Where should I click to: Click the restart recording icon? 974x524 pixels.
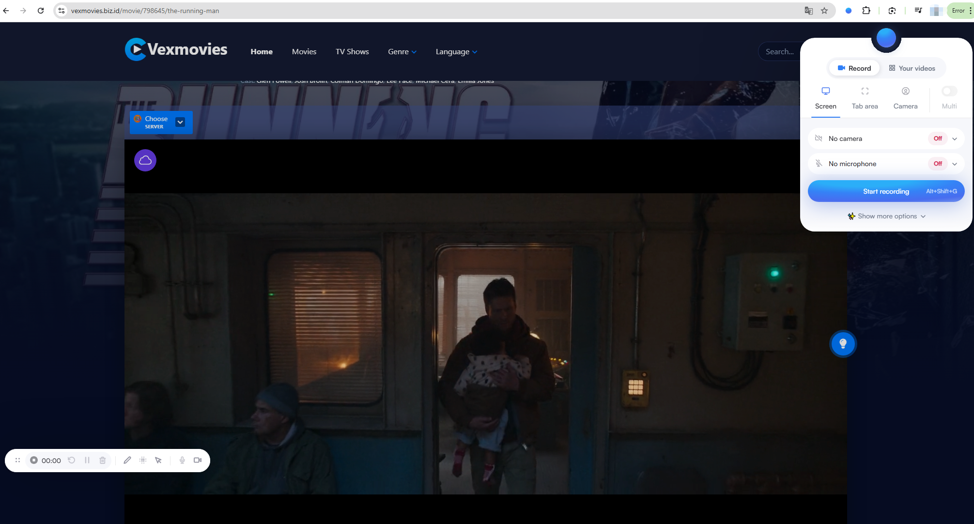tap(72, 460)
